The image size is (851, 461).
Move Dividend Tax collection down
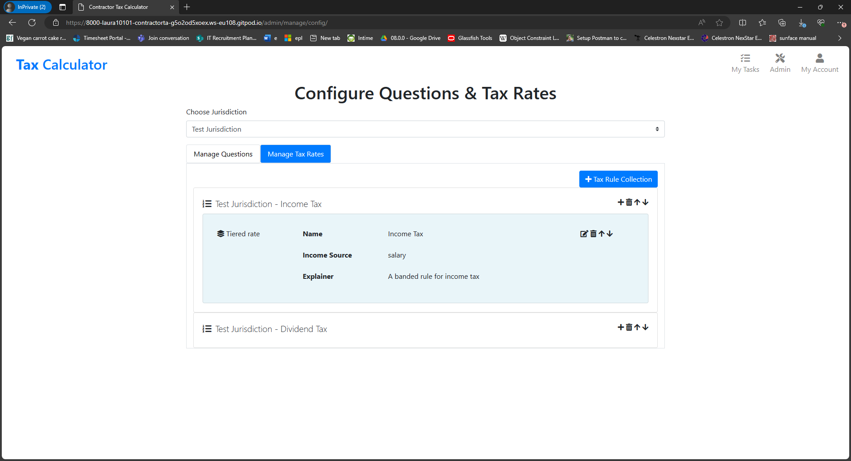[x=645, y=327]
